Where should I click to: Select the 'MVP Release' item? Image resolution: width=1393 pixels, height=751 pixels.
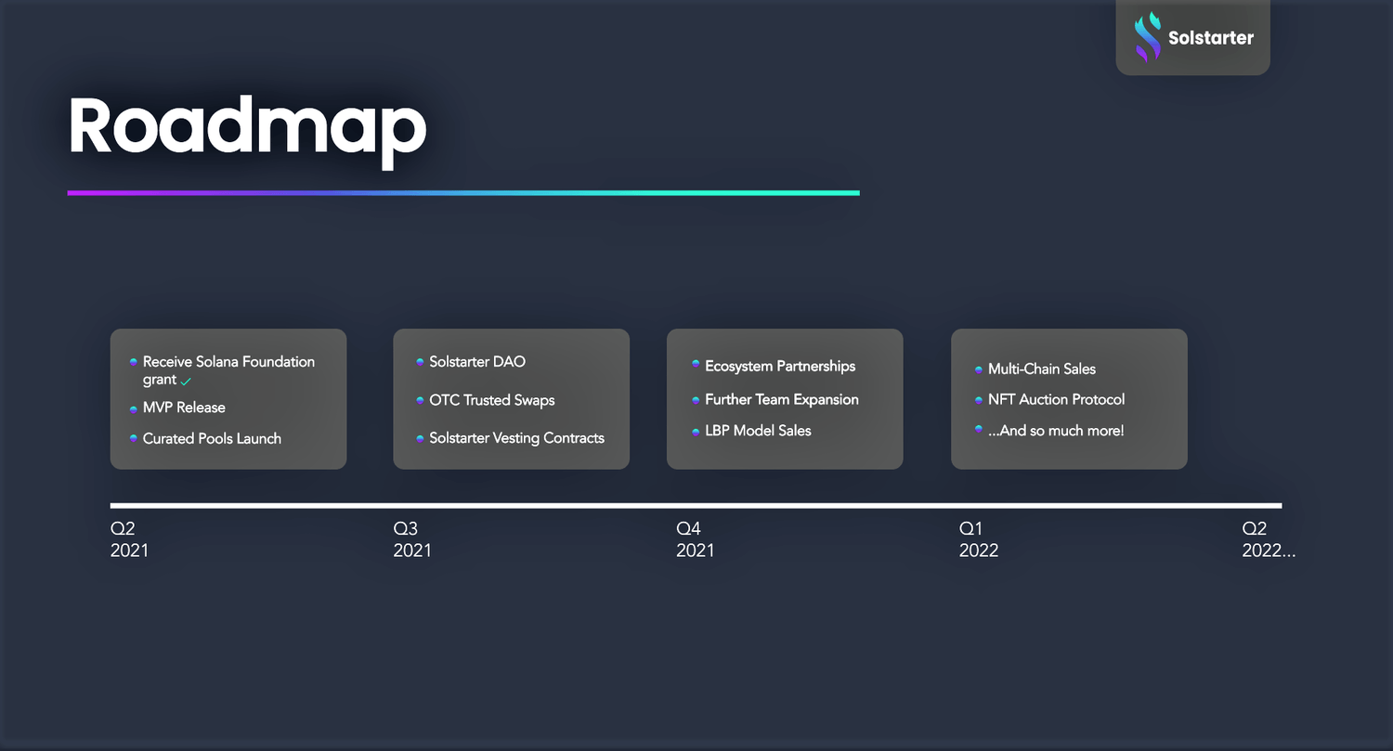click(x=184, y=408)
